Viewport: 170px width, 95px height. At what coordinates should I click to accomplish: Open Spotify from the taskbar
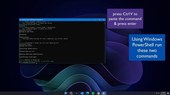[x=93, y=93]
